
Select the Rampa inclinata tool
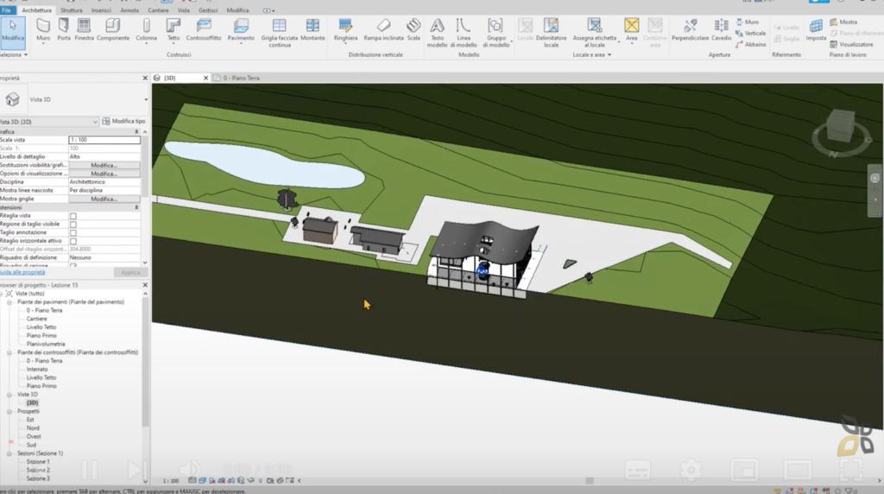point(383,29)
